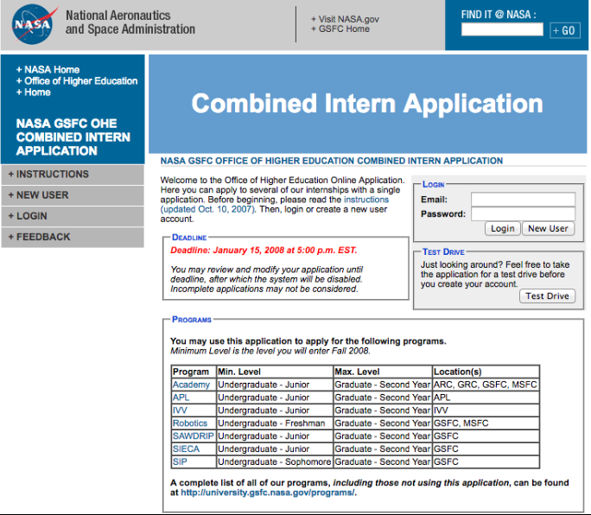Open the Academy program link
591x515 pixels.
(191, 385)
